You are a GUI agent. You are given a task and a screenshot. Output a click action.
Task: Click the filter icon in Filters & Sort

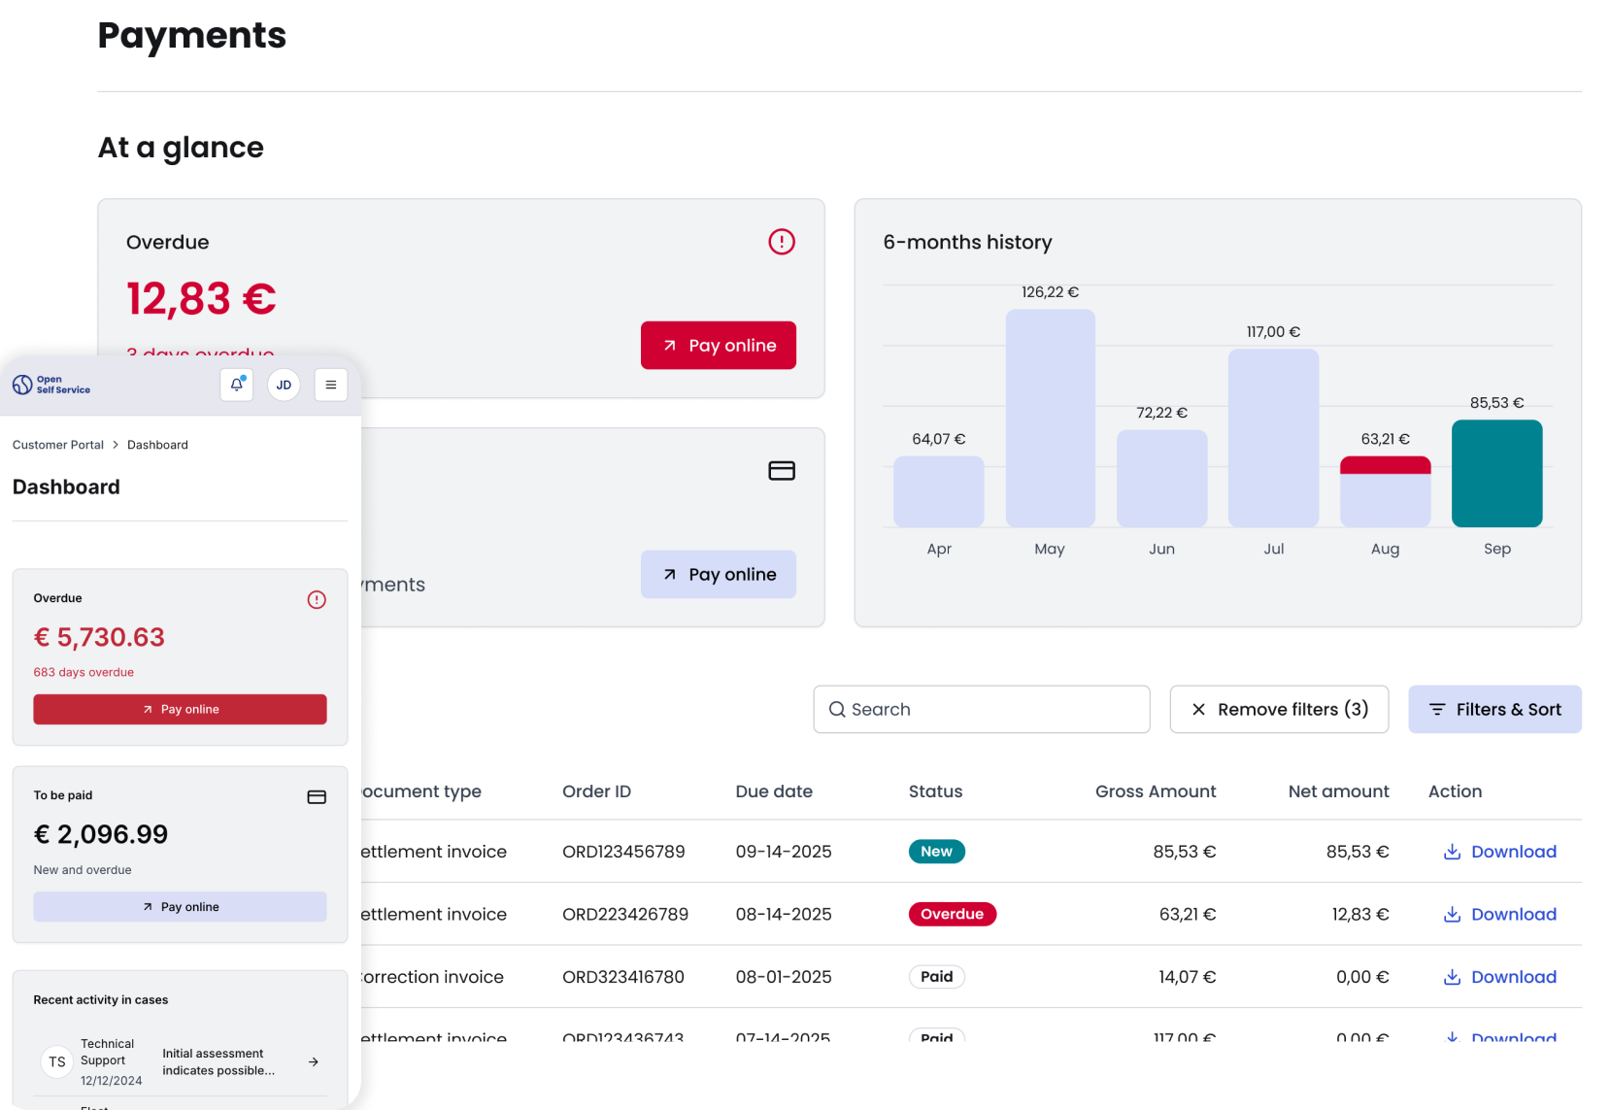pyautogui.click(x=1437, y=709)
